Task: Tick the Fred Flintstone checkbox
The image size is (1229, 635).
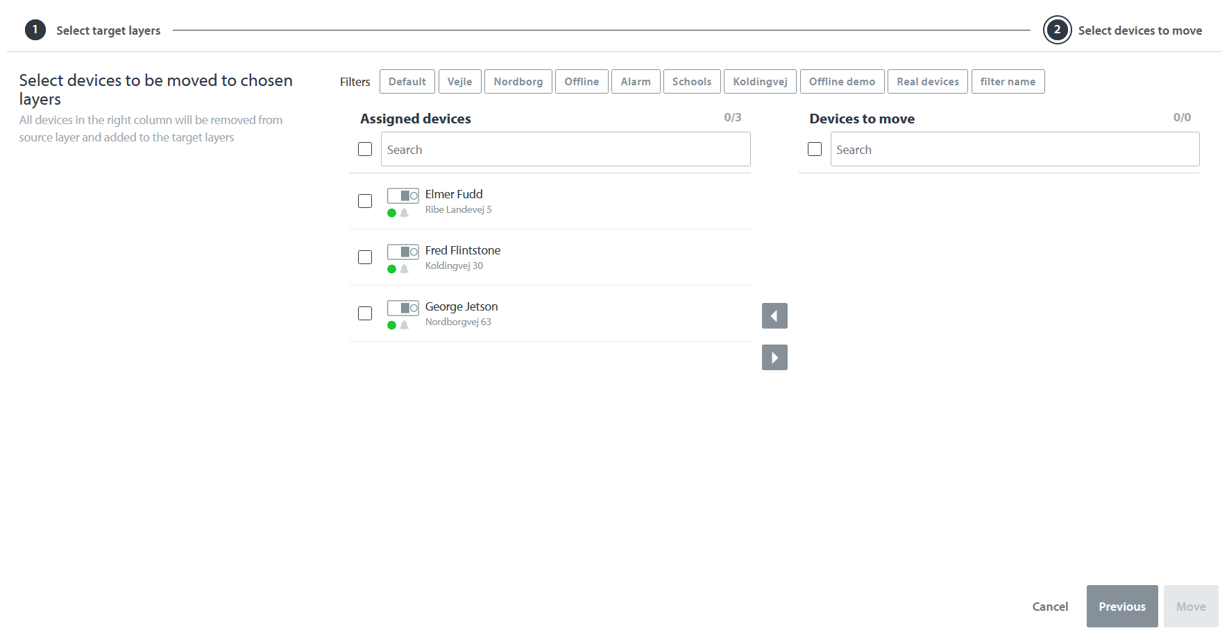Action: [365, 257]
